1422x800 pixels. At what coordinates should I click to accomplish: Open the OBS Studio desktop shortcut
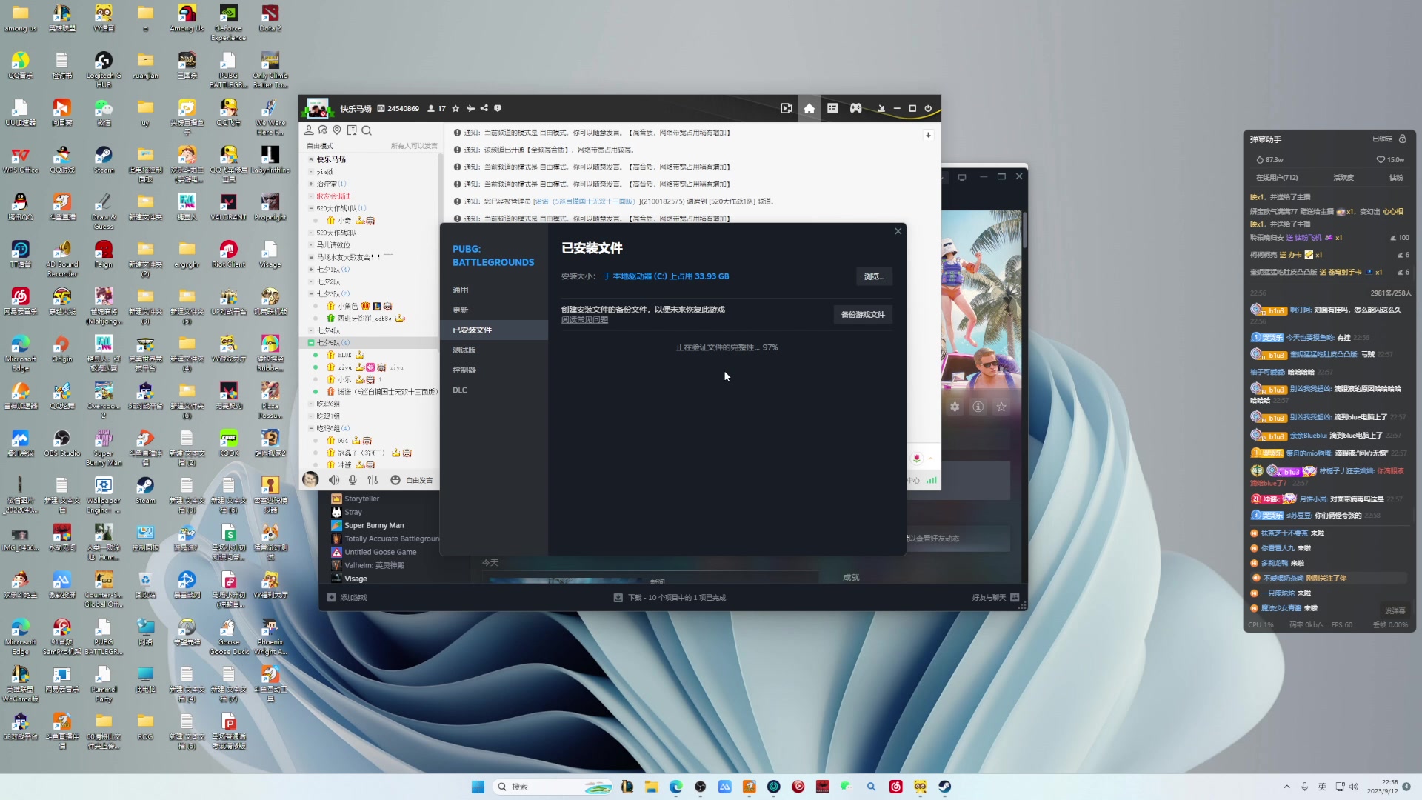coord(61,443)
